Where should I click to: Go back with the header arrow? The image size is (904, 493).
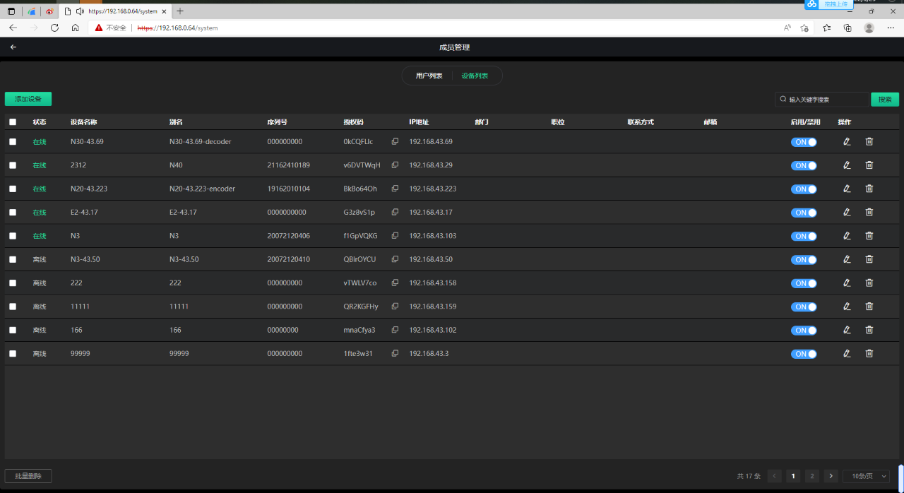[x=13, y=47]
